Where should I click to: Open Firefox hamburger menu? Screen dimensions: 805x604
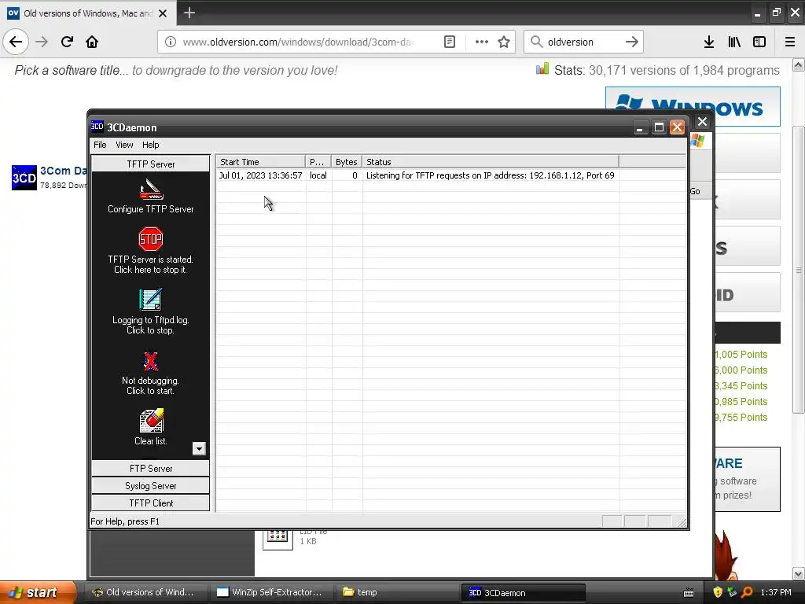790,42
